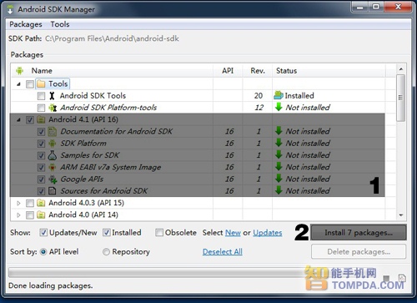Uncheck Documentation for Android SDK checkbox
417x303 pixels.
(x=41, y=132)
